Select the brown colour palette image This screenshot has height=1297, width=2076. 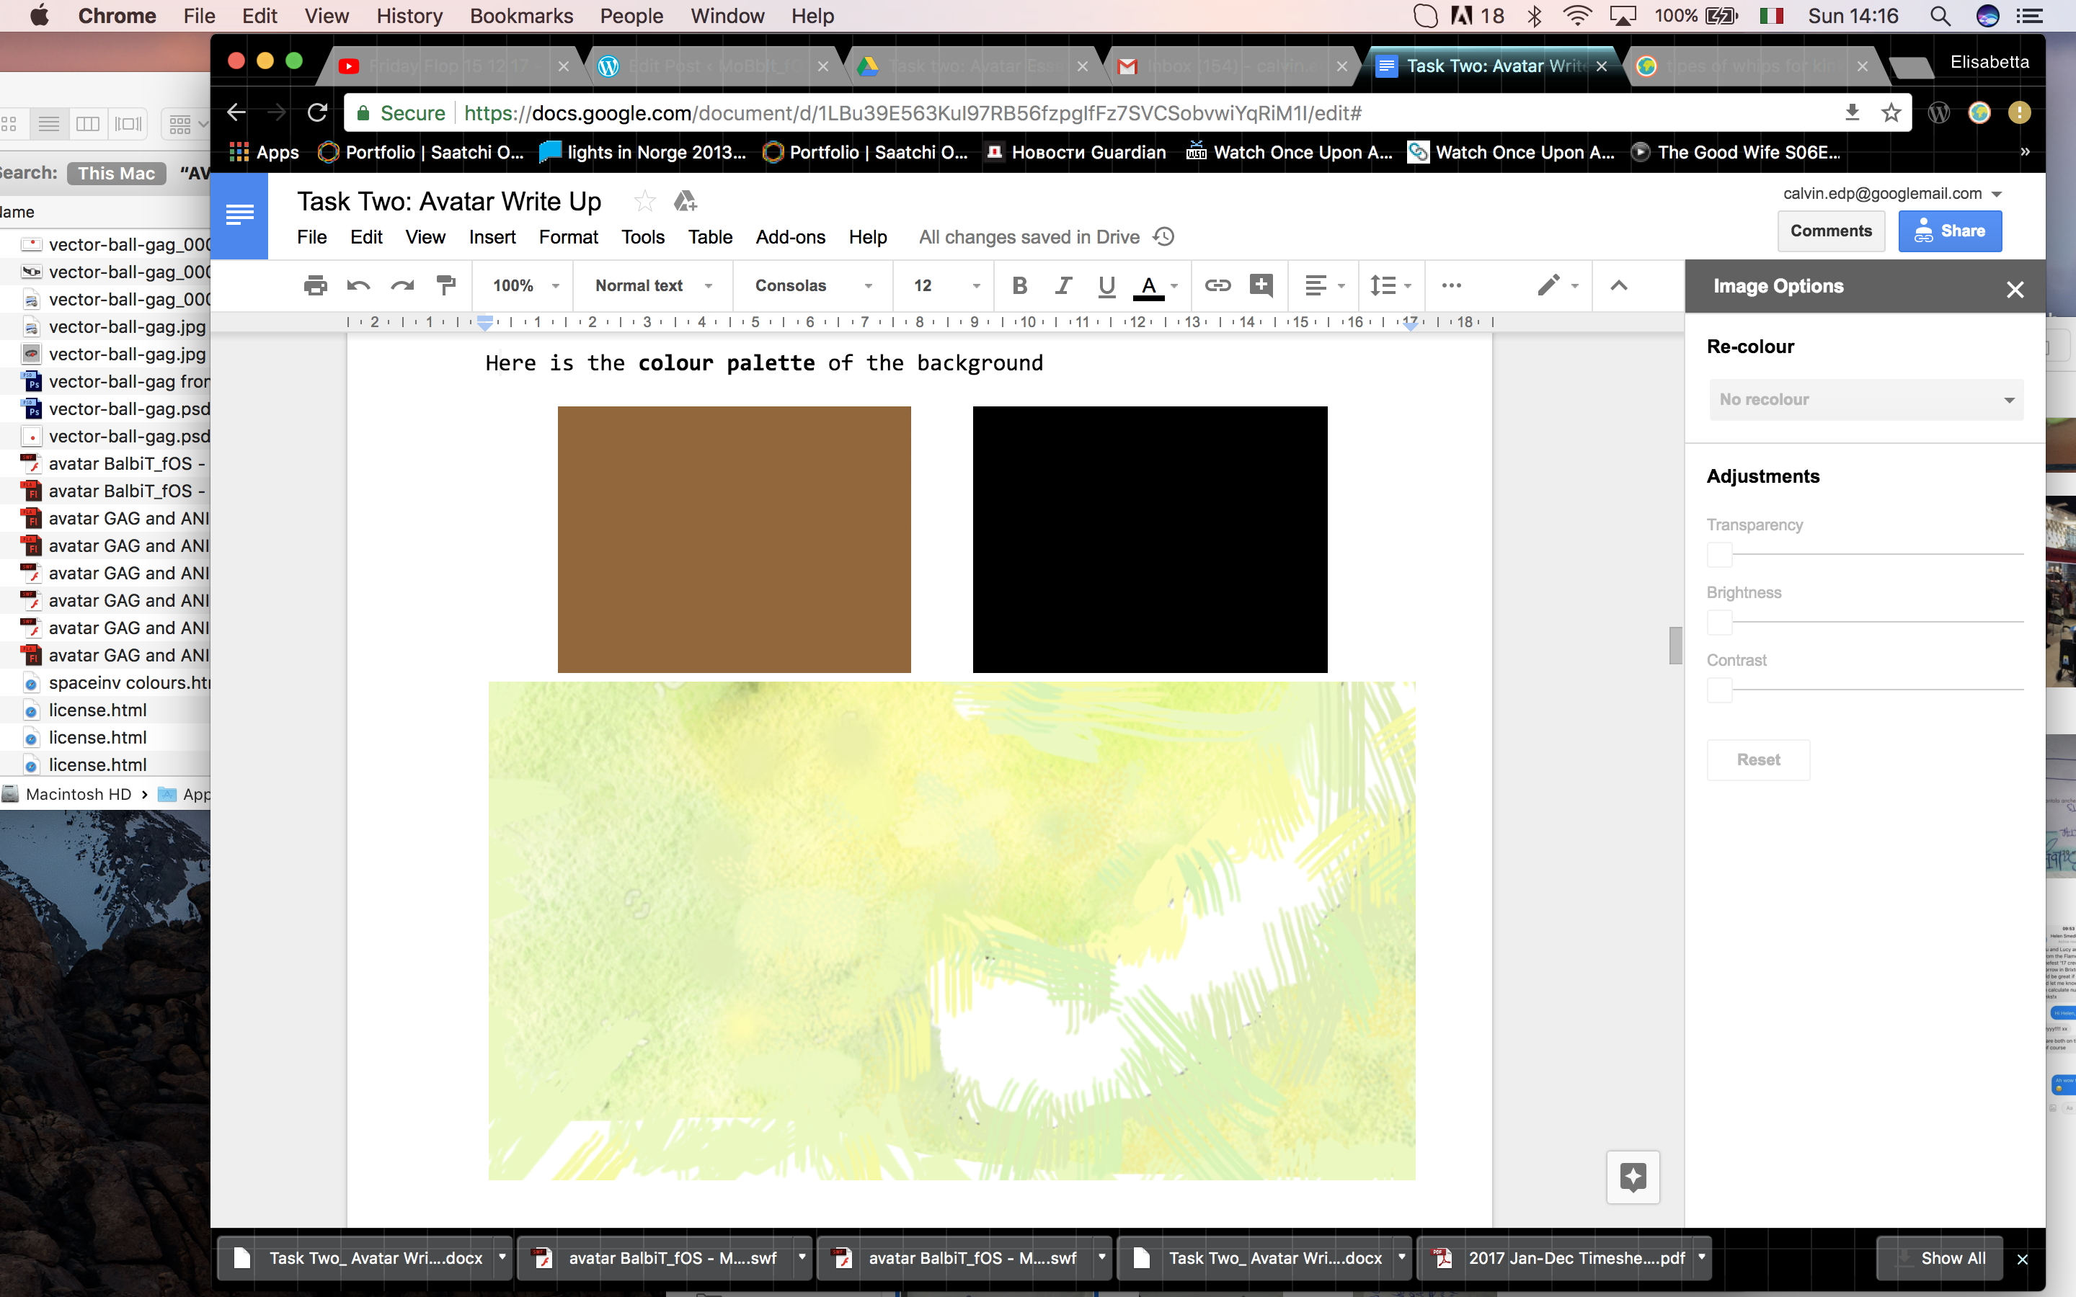[734, 539]
